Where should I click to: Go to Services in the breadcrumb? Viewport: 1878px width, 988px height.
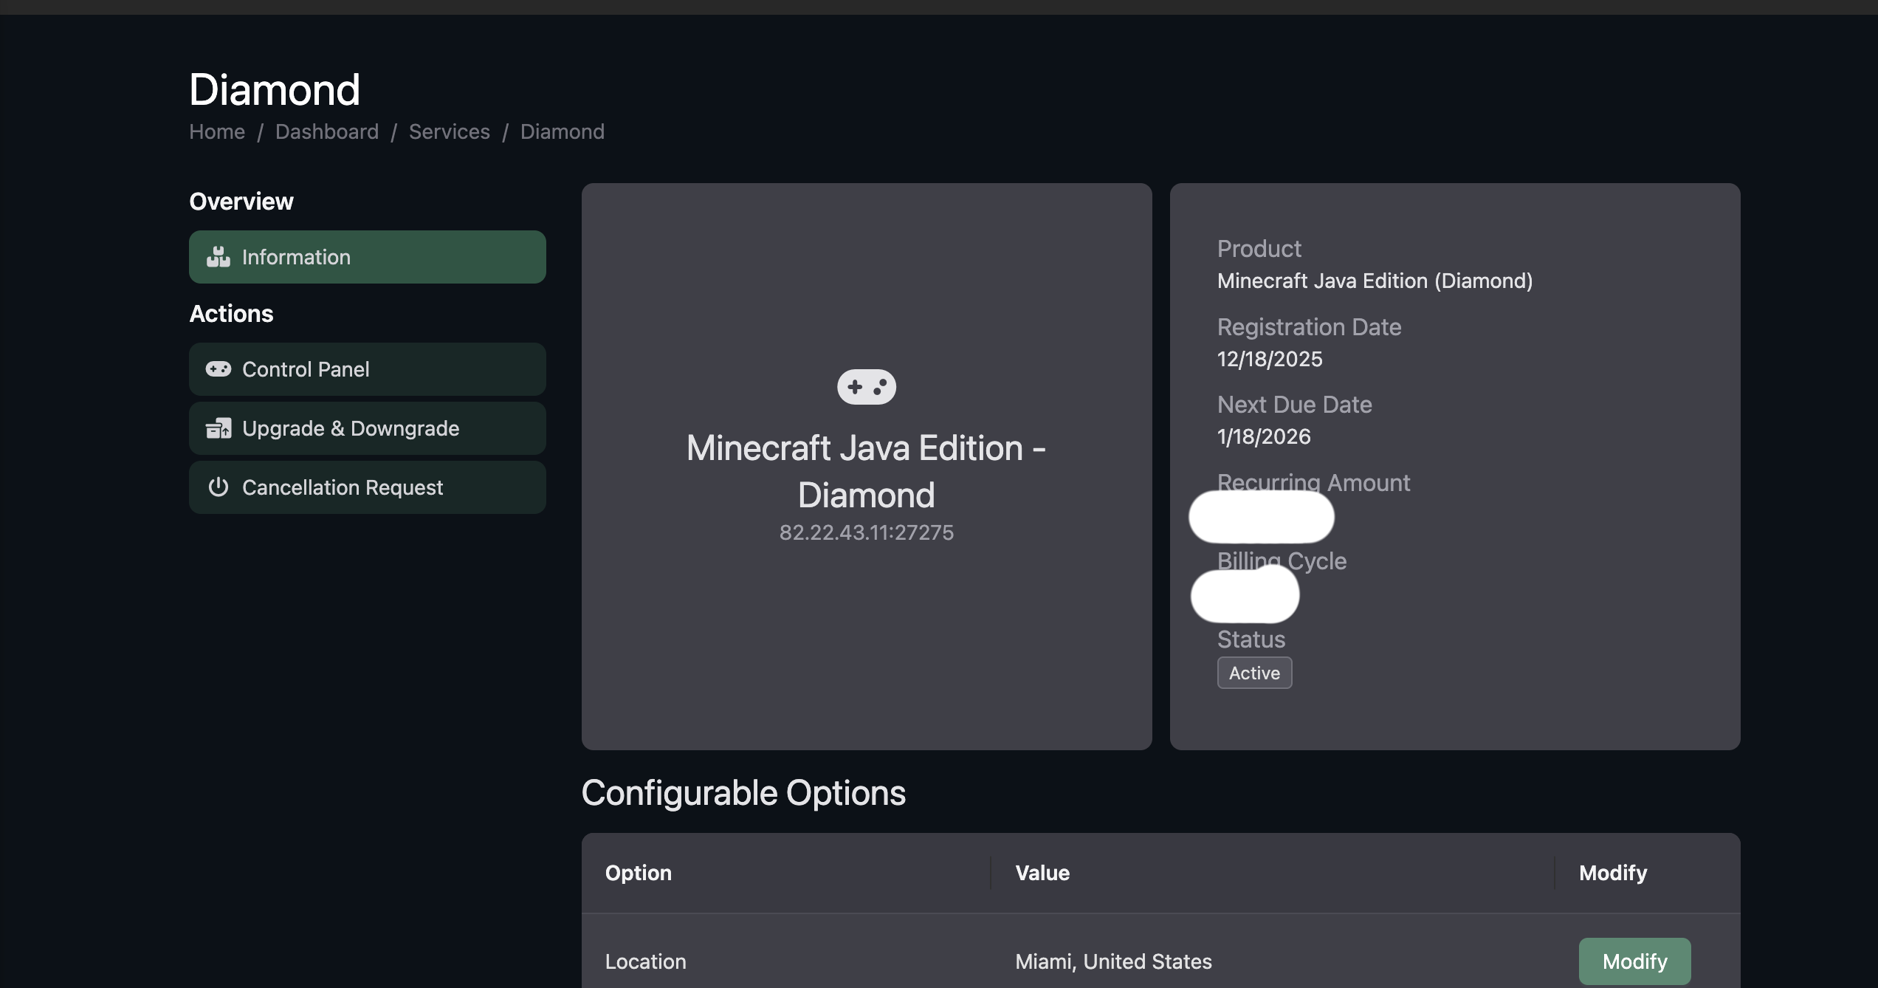coord(449,131)
